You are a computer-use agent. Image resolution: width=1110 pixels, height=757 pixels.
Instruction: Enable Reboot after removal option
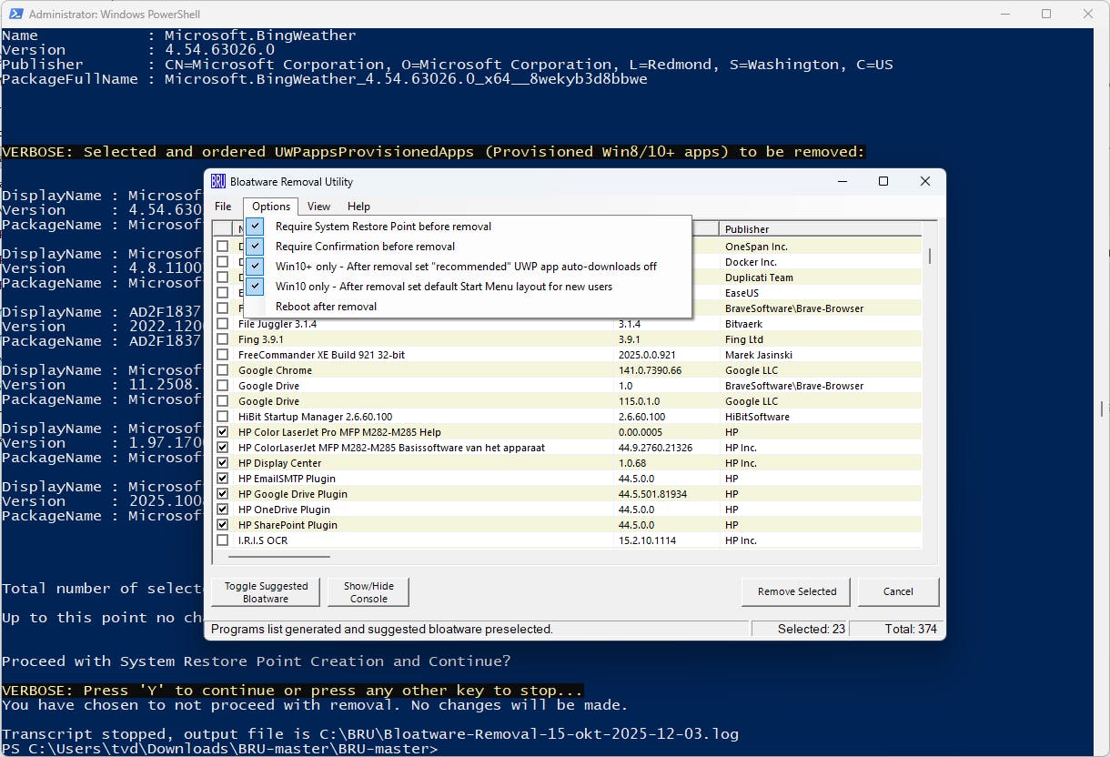468,307
